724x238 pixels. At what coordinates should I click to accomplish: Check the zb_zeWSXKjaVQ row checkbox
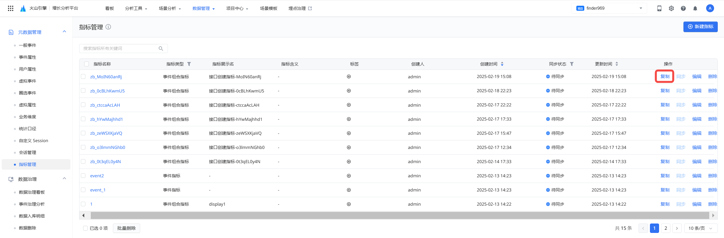[83, 133]
